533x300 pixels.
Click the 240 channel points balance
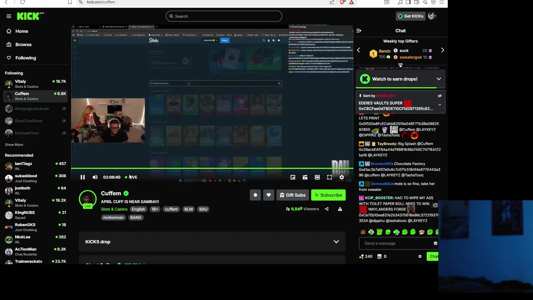point(366,256)
